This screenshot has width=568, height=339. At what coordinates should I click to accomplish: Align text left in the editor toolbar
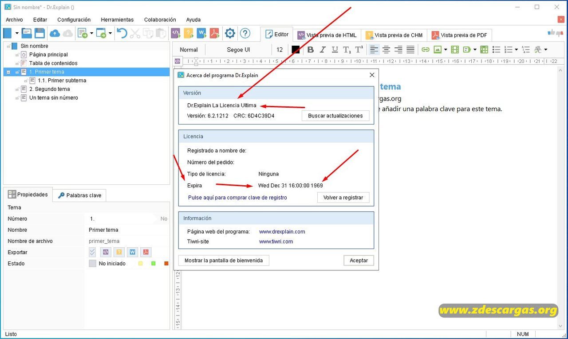pos(374,50)
